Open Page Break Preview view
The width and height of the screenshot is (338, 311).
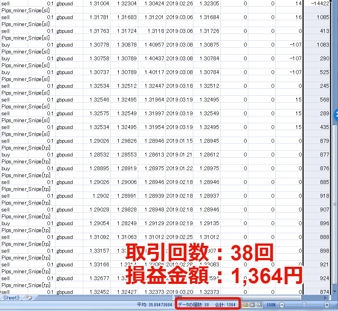259,305
